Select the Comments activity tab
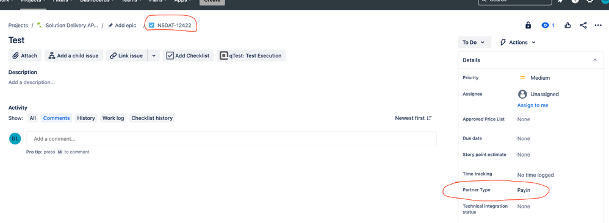 pos(56,118)
